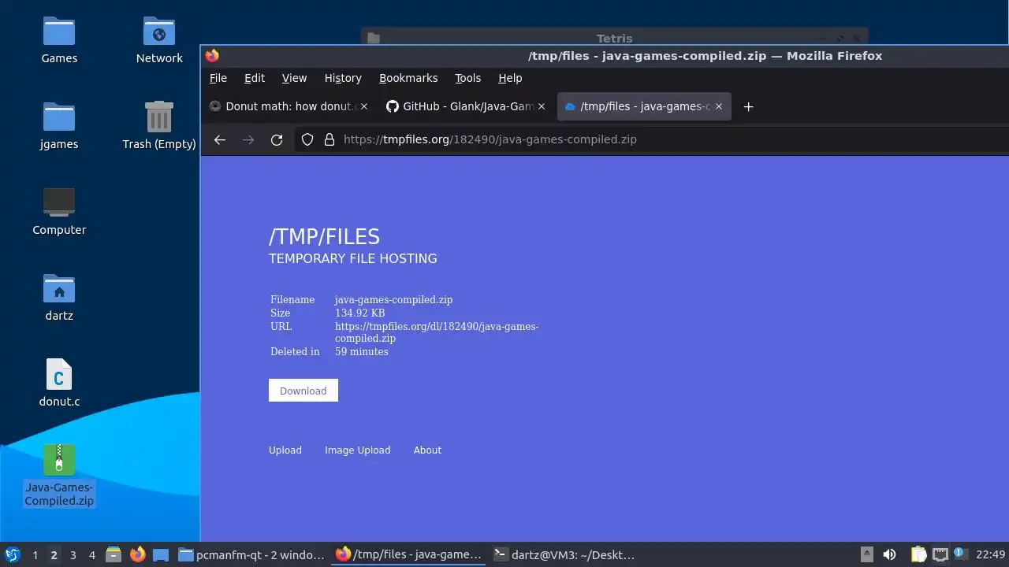Follow the About link
The width and height of the screenshot is (1009, 567).
click(427, 450)
